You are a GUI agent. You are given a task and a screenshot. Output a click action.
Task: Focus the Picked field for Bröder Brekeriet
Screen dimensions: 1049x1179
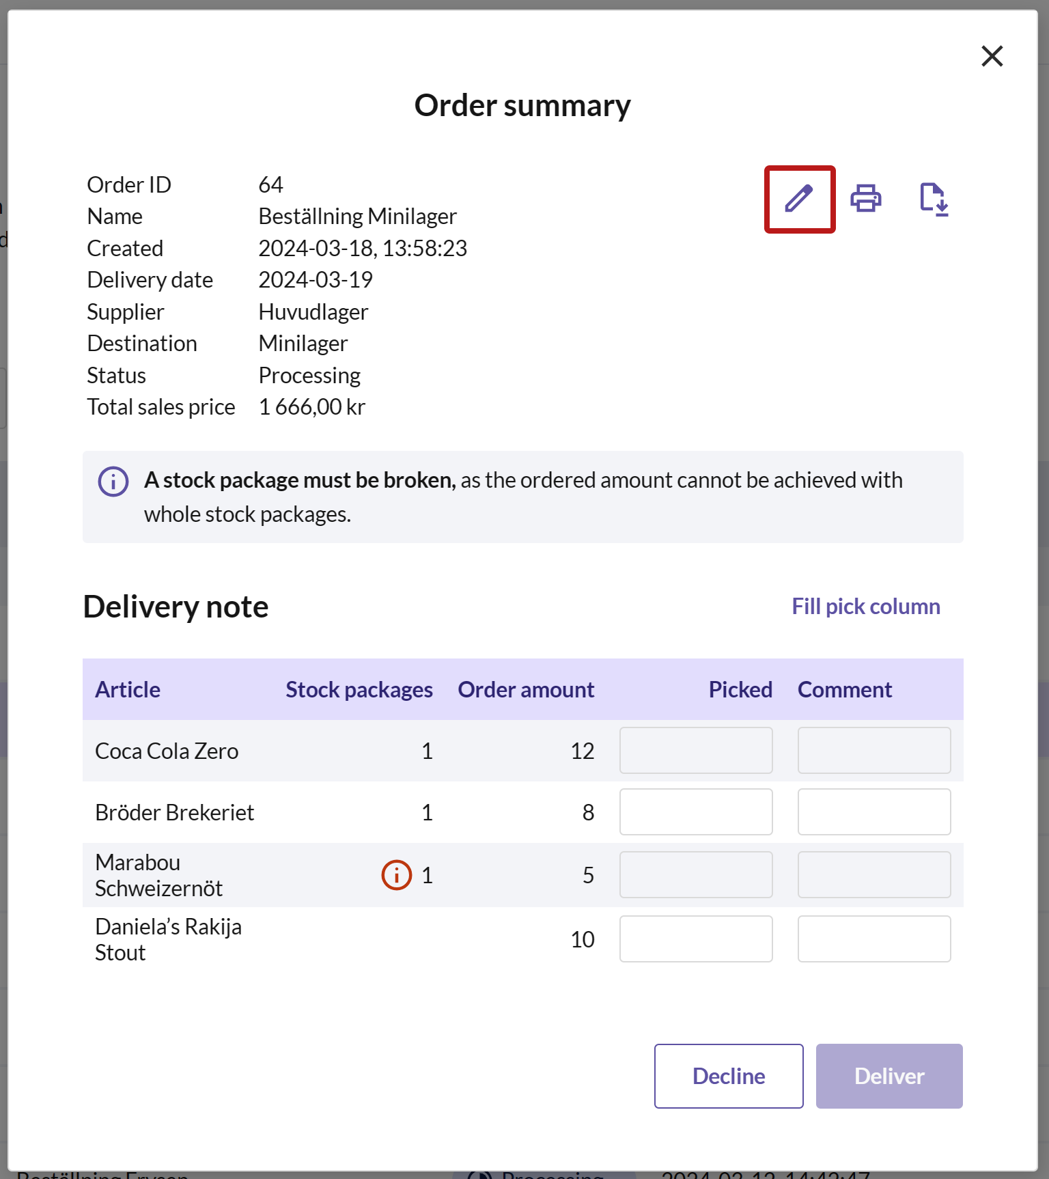point(696,812)
